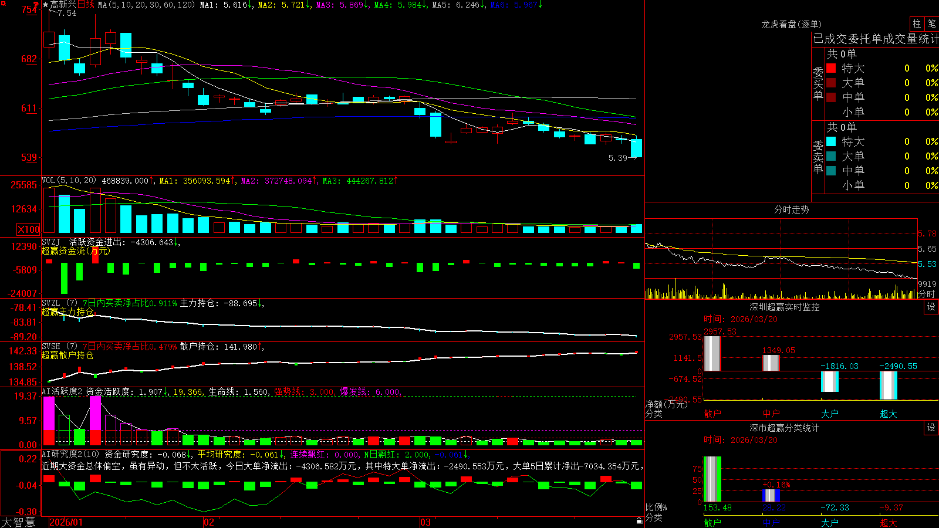Screen dimensions: 939x528
Task: Click the 平均研究度: -0.061 value
Action: click(x=237, y=454)
